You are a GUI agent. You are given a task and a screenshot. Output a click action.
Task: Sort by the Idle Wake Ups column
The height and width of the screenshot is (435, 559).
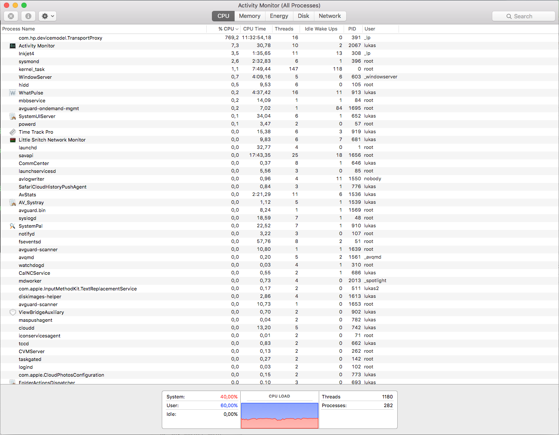point(321,29)
